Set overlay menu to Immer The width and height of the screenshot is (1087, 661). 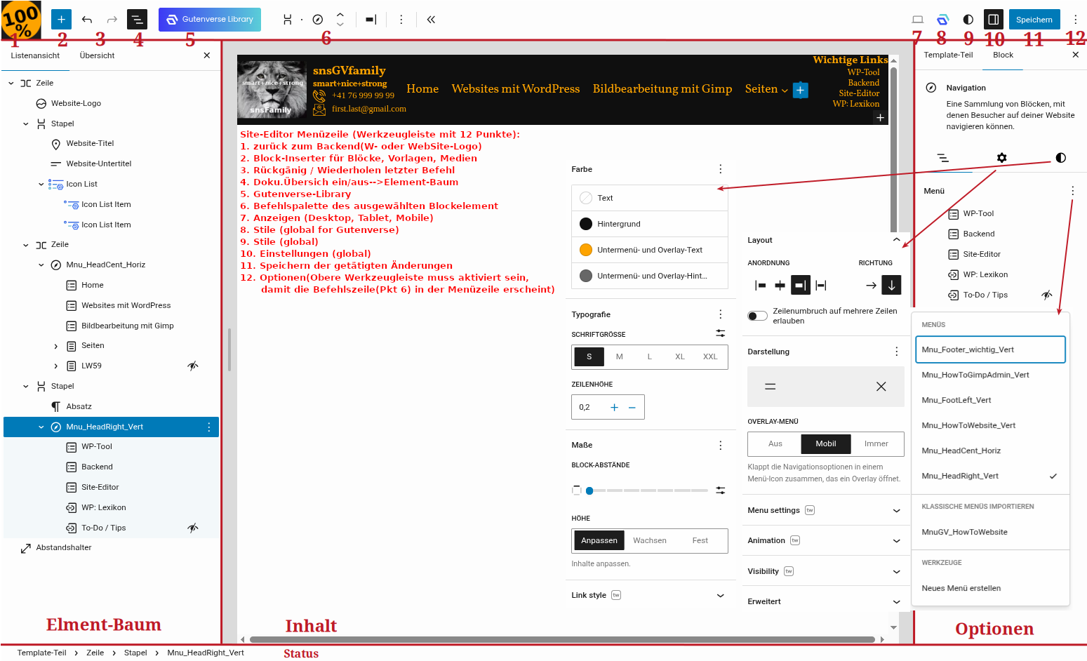point(876,443)
